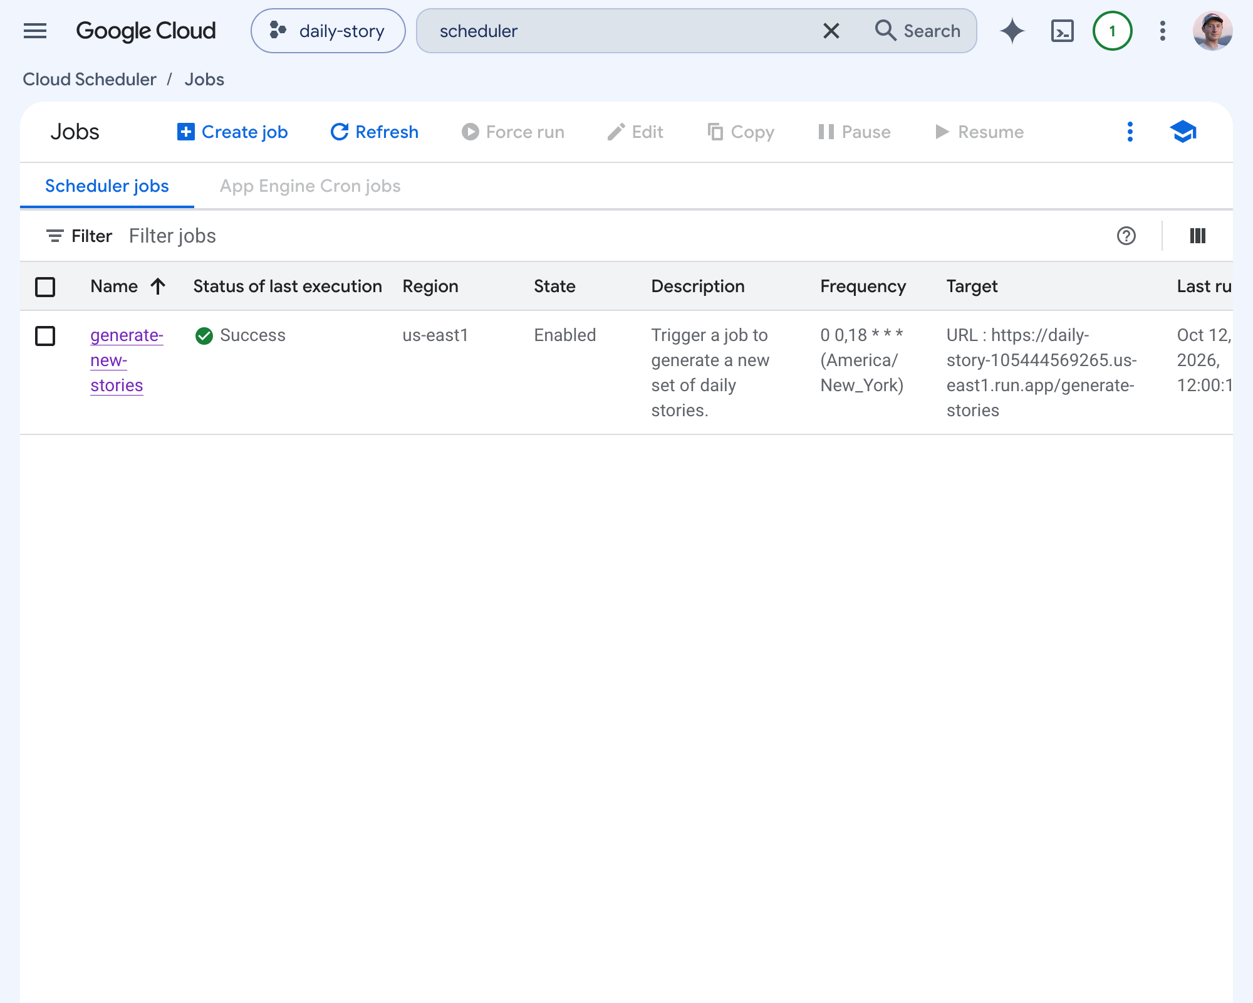Open Jobs toolbar overflow menu
Viewport: 1253px width, 1003px height.
[x=1130, y=132]
